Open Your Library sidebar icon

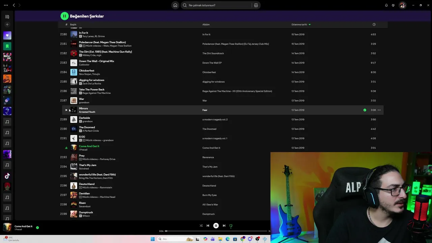[7, 17]
